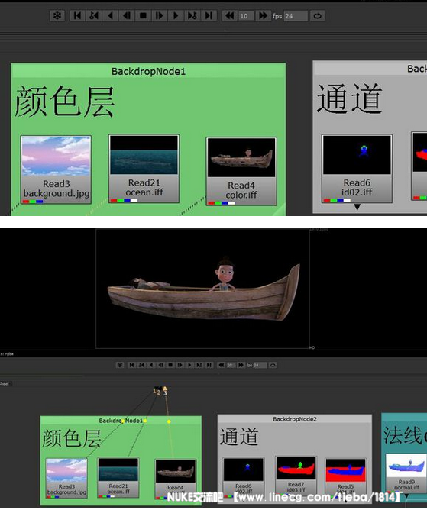Step back one frame in the enlarged playback bar
The width and height of the screenshot is (427, 510).
[x=127, y=15]
